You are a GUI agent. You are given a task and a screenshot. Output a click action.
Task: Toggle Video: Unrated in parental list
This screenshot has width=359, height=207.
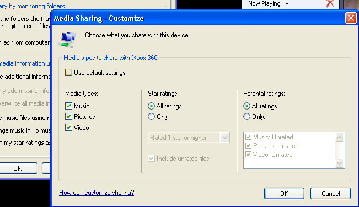tap(248, 155)
